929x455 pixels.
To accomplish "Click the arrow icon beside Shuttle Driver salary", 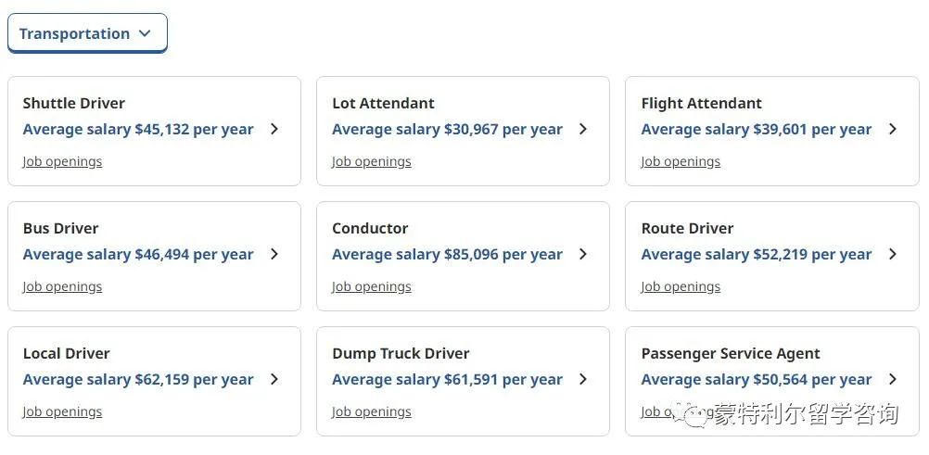I will (274, 129).
